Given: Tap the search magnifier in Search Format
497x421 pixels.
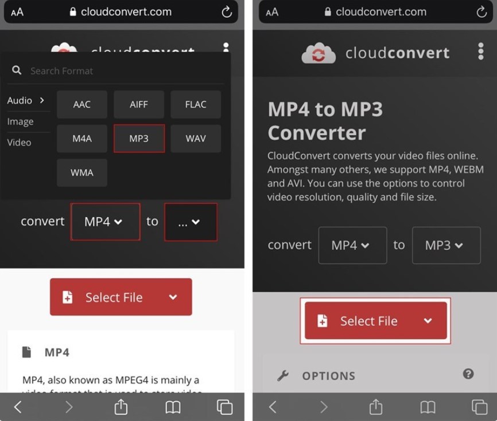Looking at the screenshot, I should pos(16,70).
